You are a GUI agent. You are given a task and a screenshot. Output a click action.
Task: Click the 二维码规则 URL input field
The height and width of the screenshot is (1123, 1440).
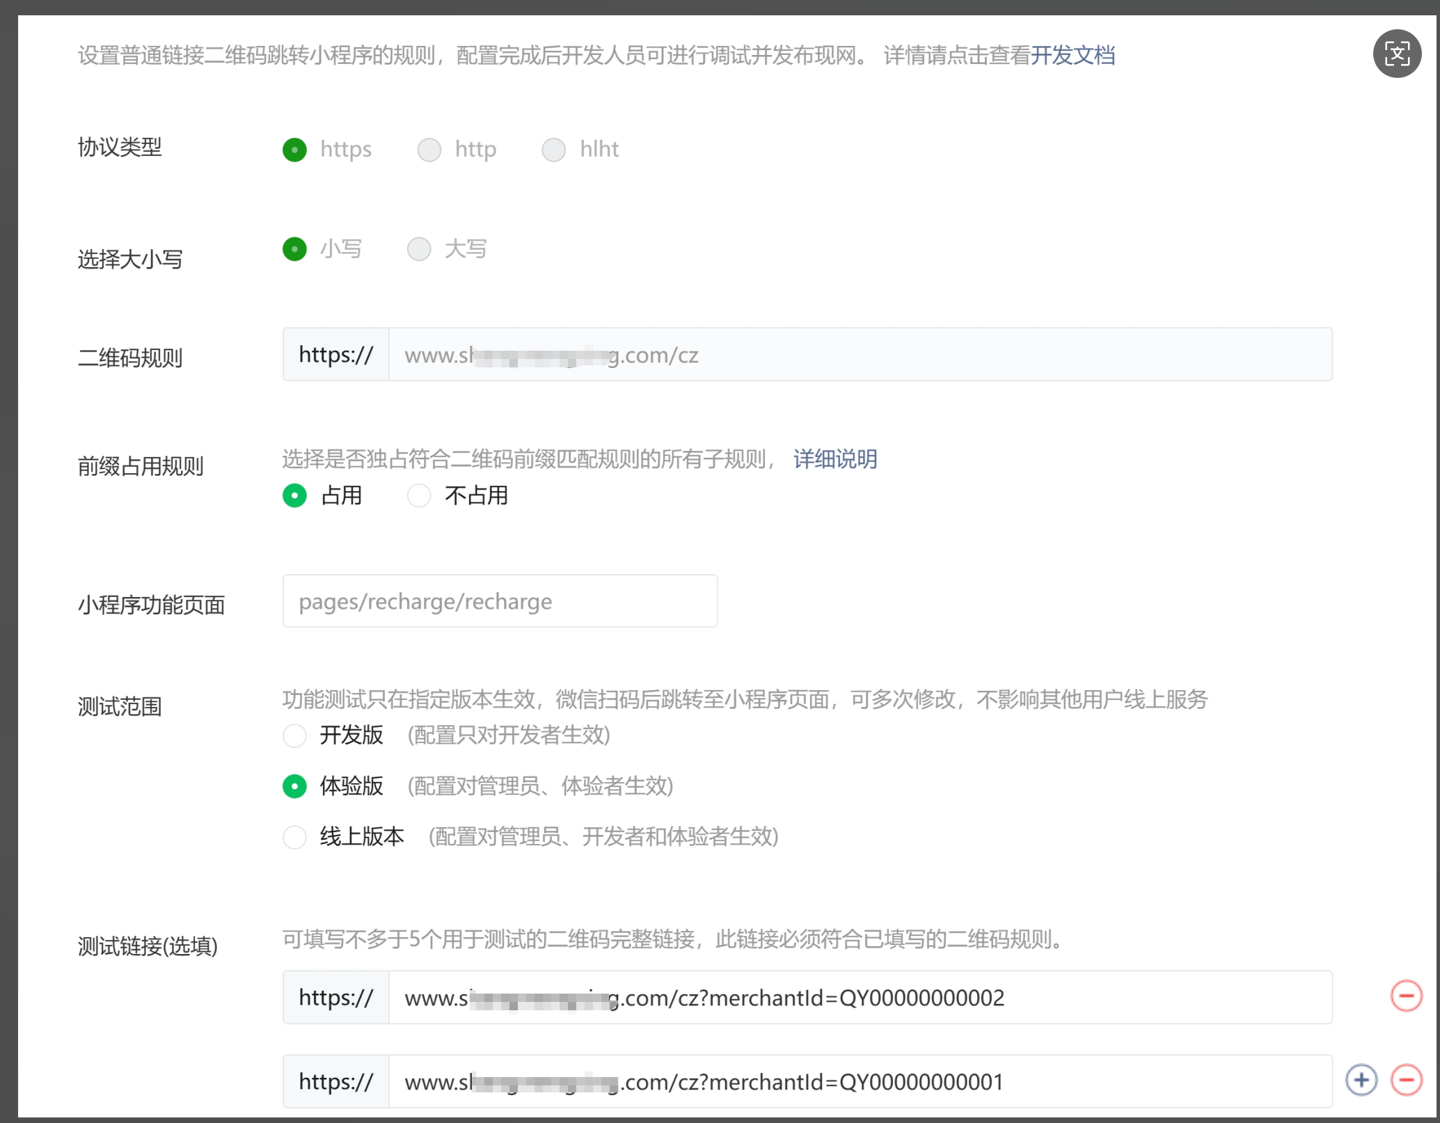pos(860,355)
